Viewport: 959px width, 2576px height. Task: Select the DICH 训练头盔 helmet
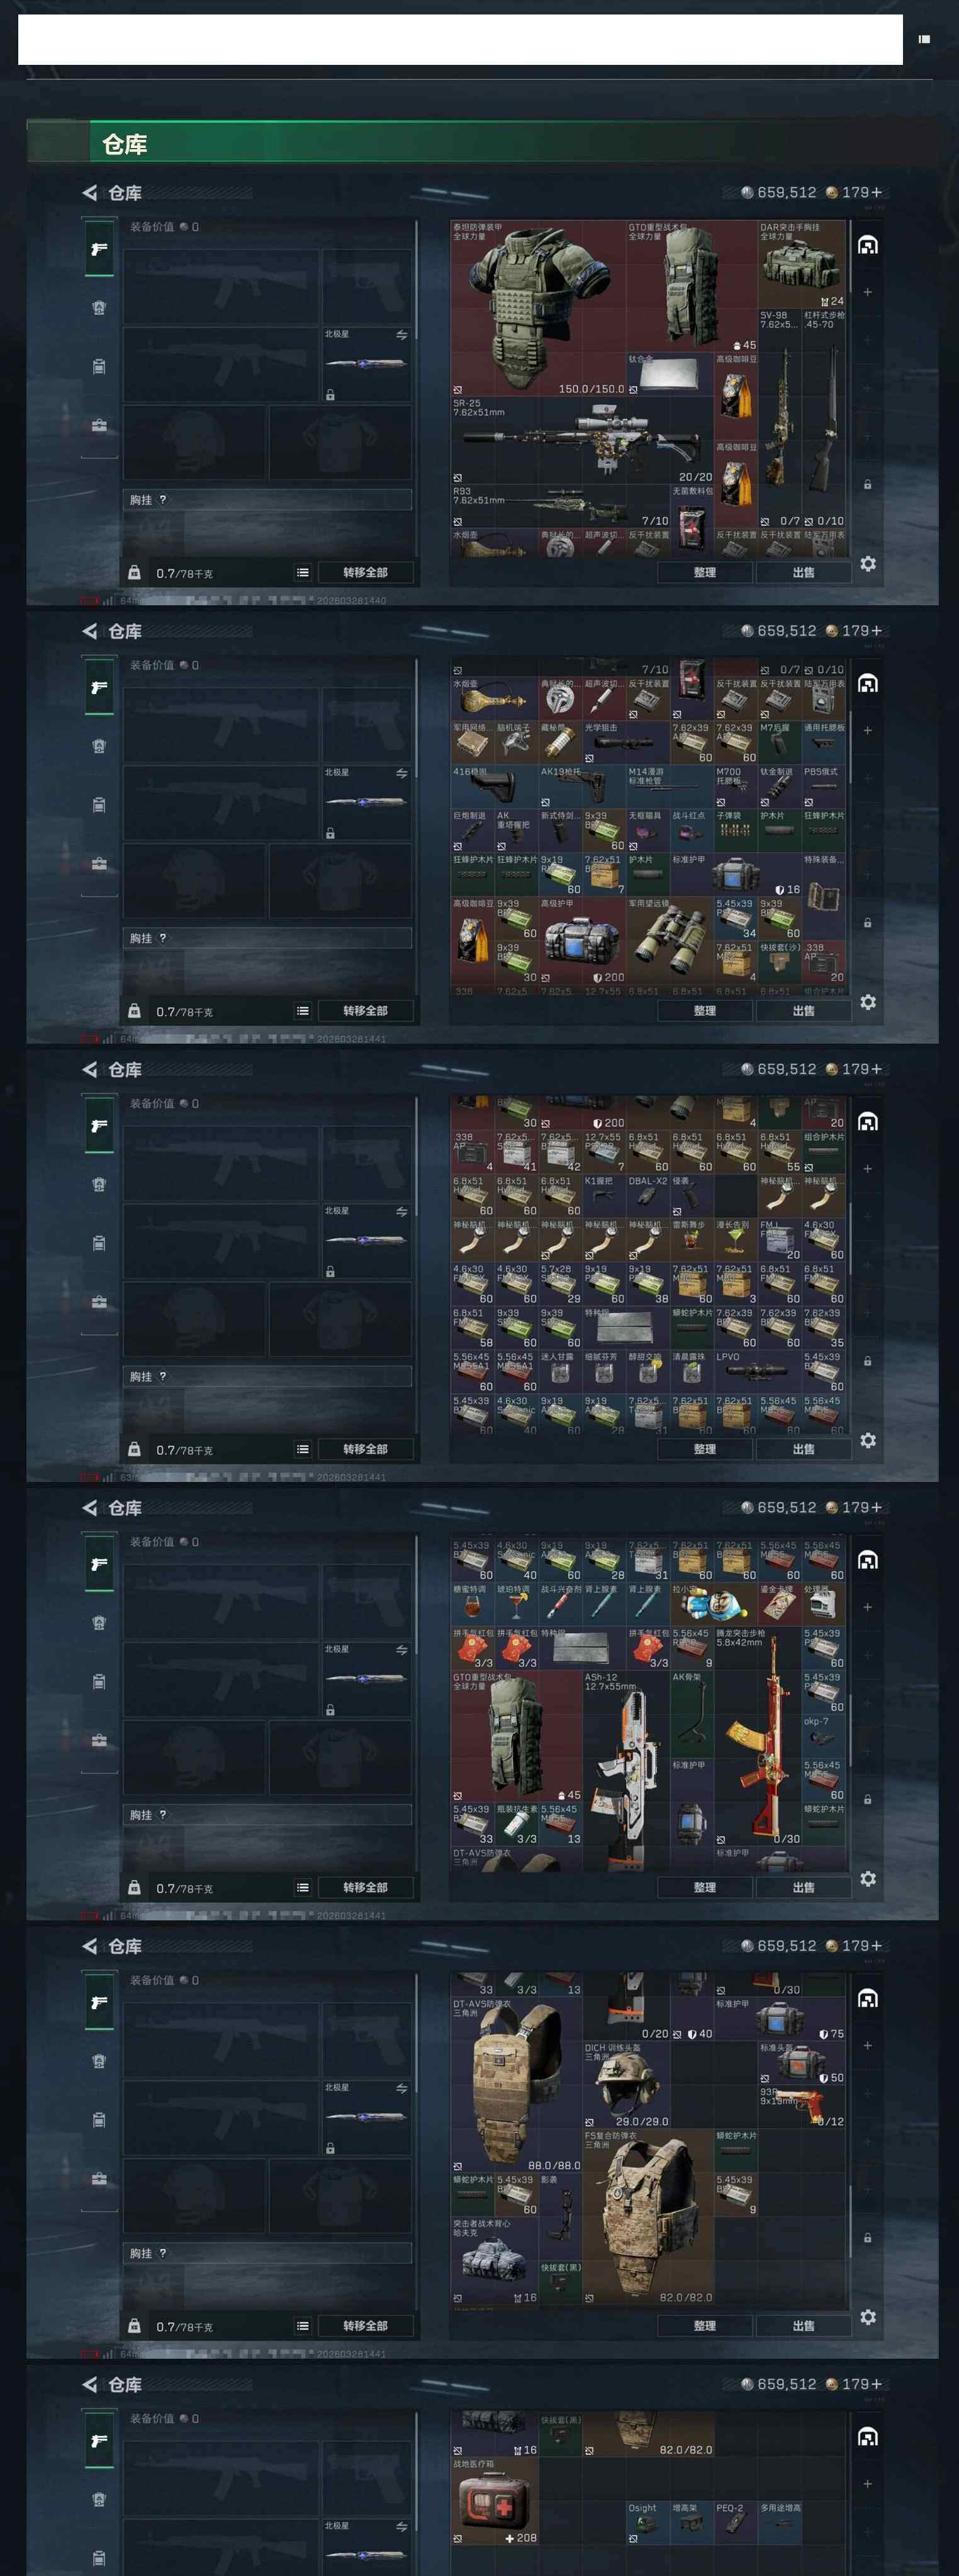[625, 2085]
